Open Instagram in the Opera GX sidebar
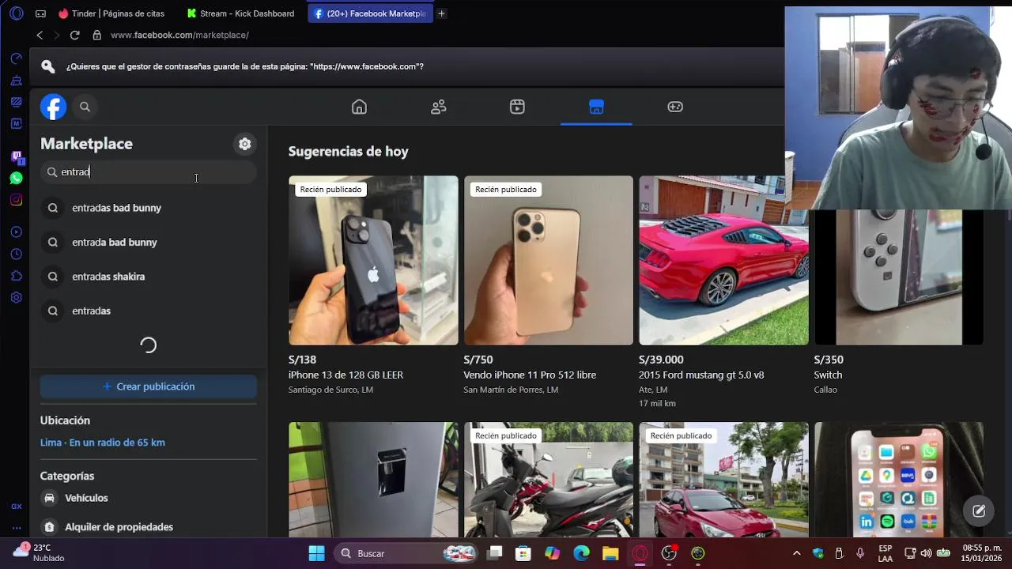Screen dimensions: 1012x569 coord(17,200)
